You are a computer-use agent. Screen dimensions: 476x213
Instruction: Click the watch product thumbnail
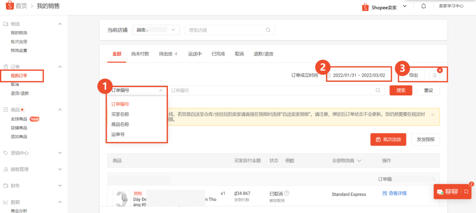coord(120,199)
